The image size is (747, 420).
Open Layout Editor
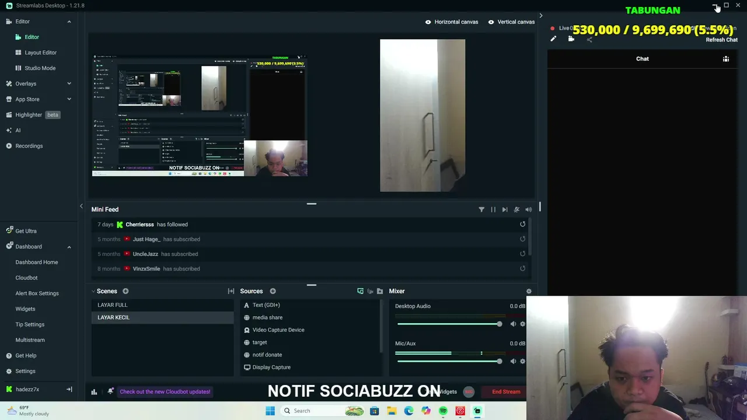click(40, 52)
